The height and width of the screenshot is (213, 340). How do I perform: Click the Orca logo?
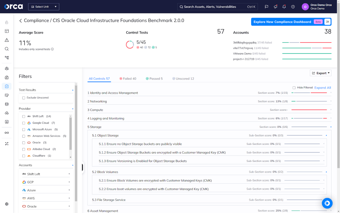pos(14,7)
